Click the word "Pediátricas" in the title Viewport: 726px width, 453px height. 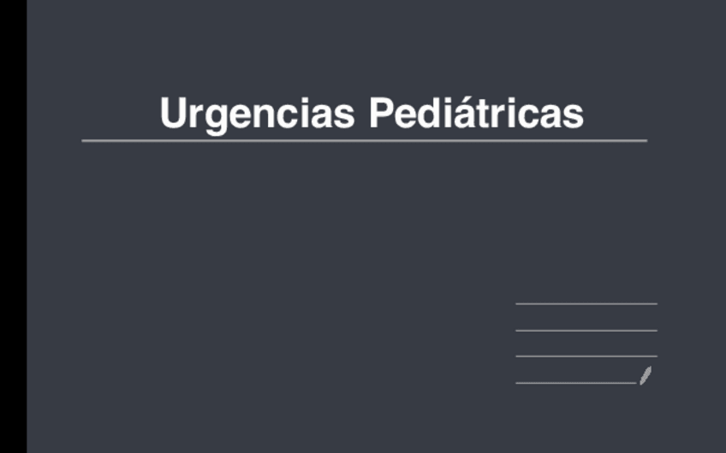pos(476,114)
